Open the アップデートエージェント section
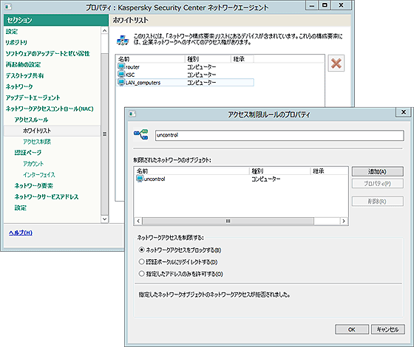The width and height of the screenshot is (414, 347). click(x=33, y=97)
